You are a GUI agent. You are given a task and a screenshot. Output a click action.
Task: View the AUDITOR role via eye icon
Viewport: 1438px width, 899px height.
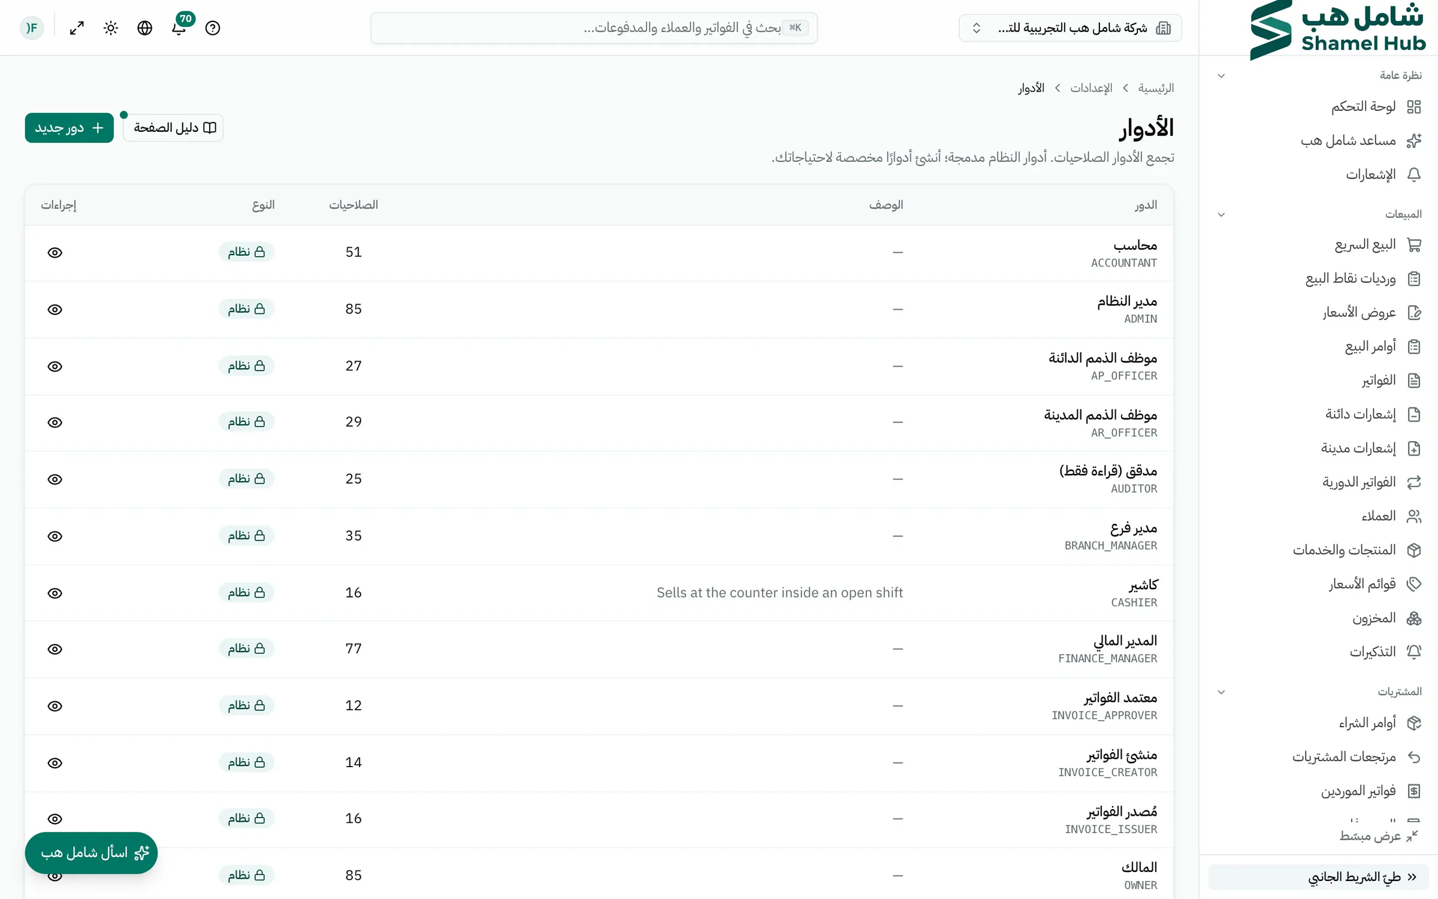coord(55,479)
